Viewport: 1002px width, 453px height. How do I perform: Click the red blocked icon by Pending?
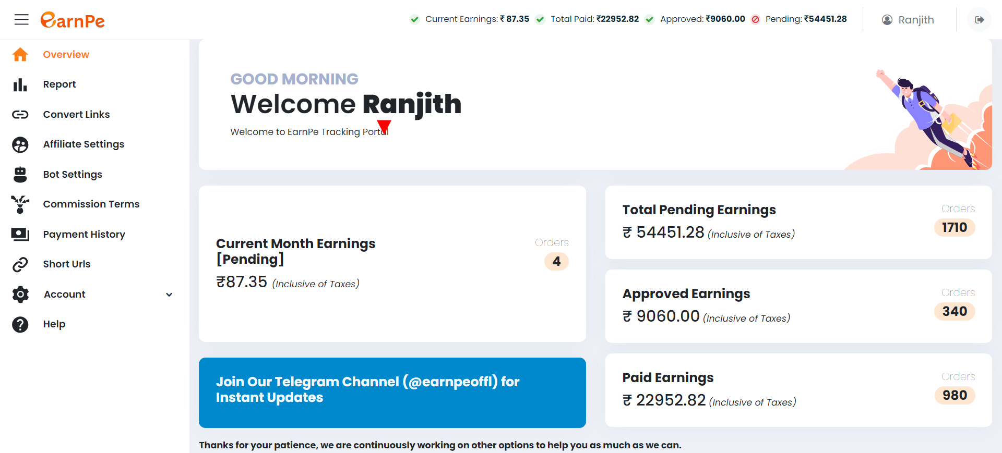tap(755, 19)
